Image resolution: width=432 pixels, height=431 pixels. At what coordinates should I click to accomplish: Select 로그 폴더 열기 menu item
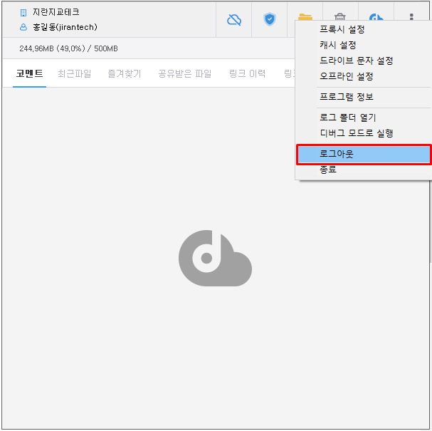pos(347,118)
